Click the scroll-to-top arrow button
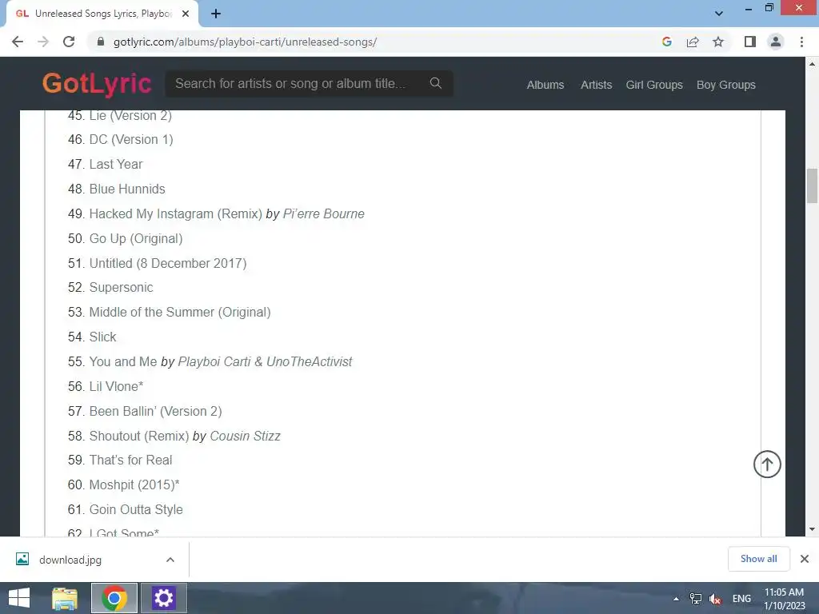 (x=767, y=464)
